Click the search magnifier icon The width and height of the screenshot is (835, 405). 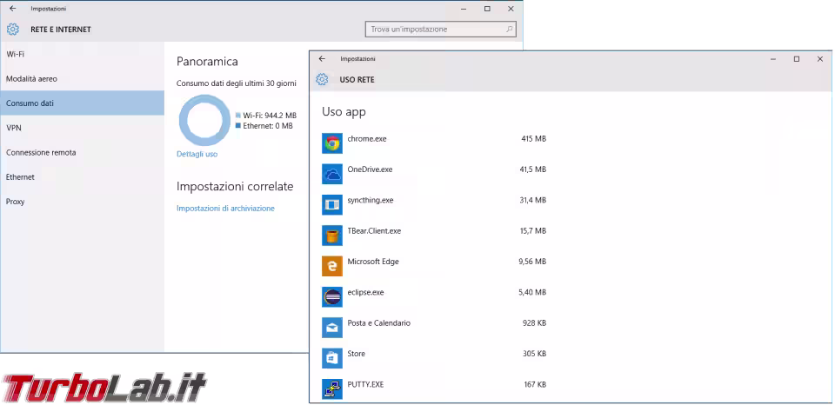(509, 30)
